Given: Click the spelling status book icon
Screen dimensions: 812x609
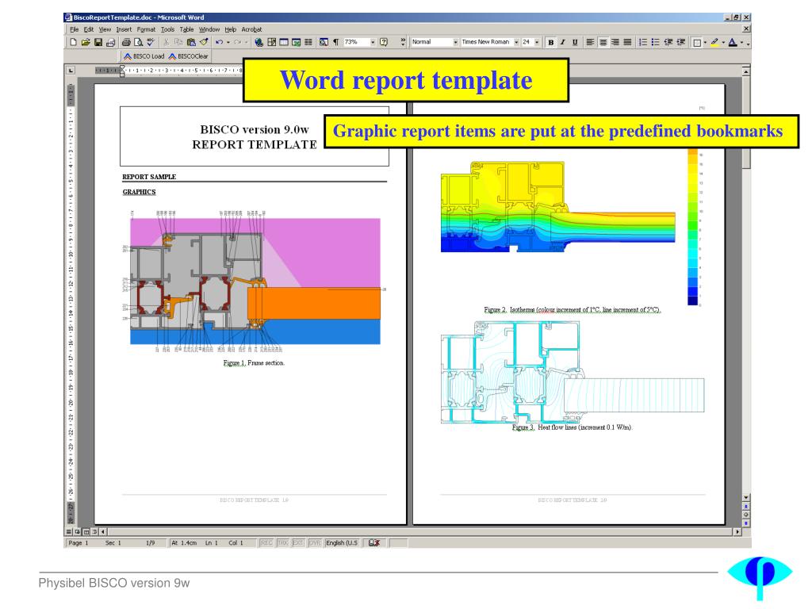Looking at the screenshot, I should click(374, 542).
